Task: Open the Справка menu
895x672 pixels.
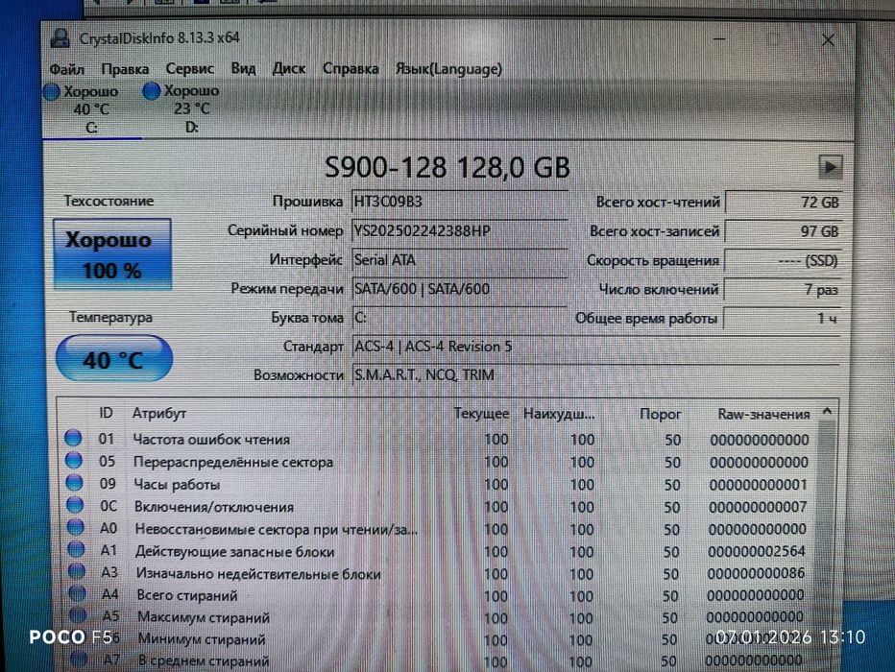Action: (350, 68)
